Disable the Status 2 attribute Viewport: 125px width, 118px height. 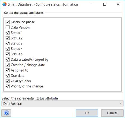coord(8,38)
